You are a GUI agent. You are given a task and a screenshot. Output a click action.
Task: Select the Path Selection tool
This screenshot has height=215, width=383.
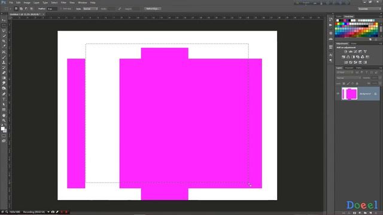(x=4, y=105)
